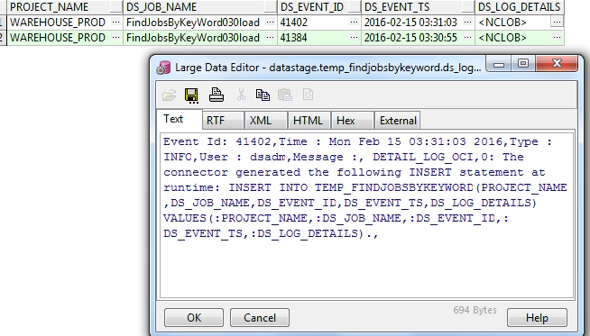The width and height of the screenshot is (590, 336).
Task: Sort by PROJECT_NAME column header
Action: 65,7
